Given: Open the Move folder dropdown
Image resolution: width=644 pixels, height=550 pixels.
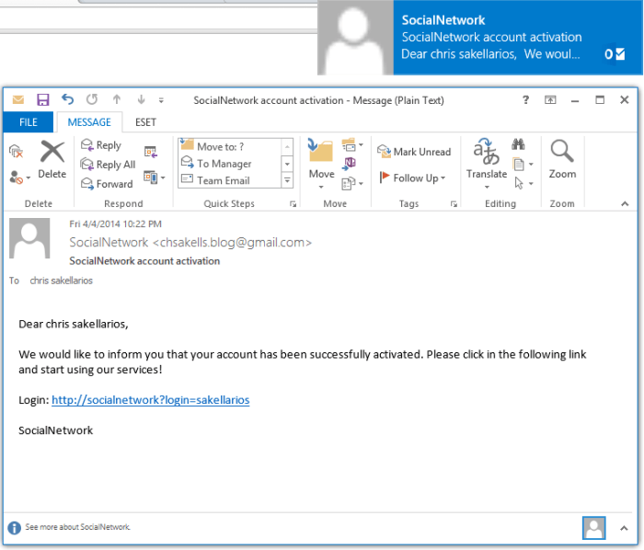Looking at the screenshot, I should pos(321,165).
